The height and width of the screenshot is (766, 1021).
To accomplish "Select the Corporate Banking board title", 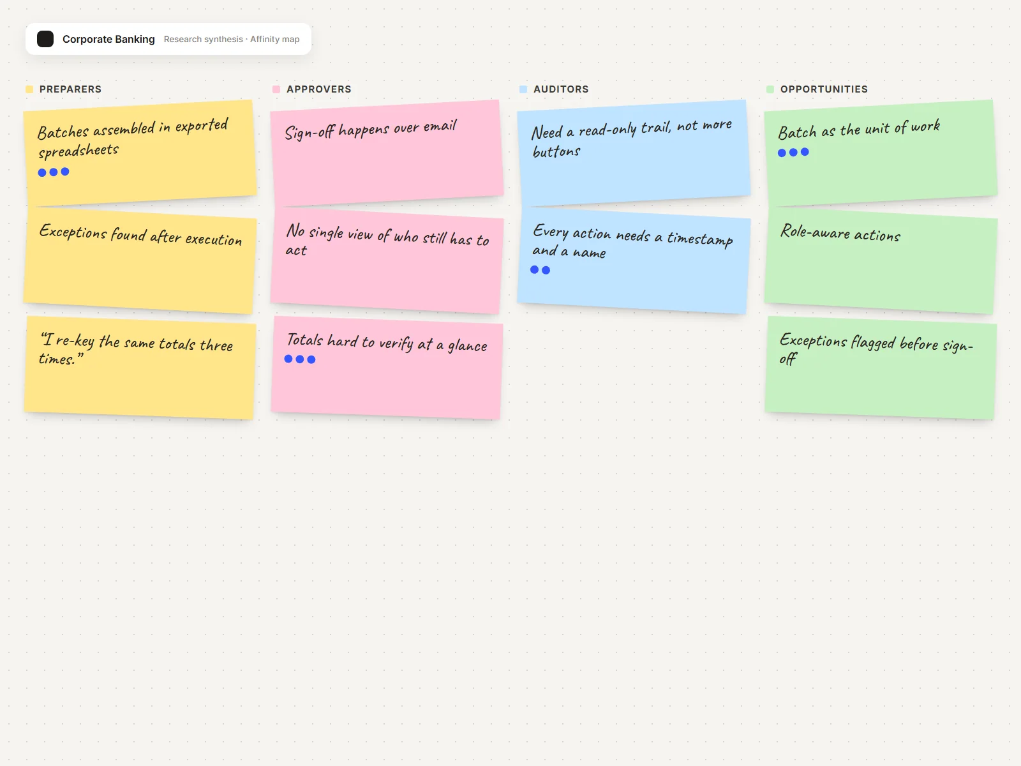I will point(108,39).
